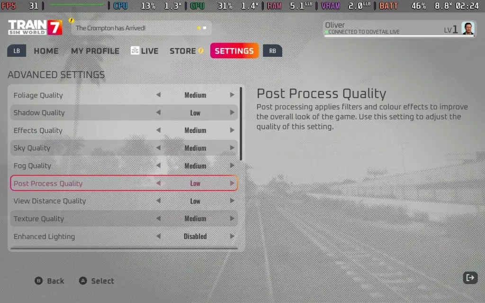The image size is (485, 303).
Task: Click the LB bumper button icon
Action: point(17,51)
